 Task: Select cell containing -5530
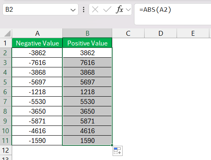pos(37,102)
